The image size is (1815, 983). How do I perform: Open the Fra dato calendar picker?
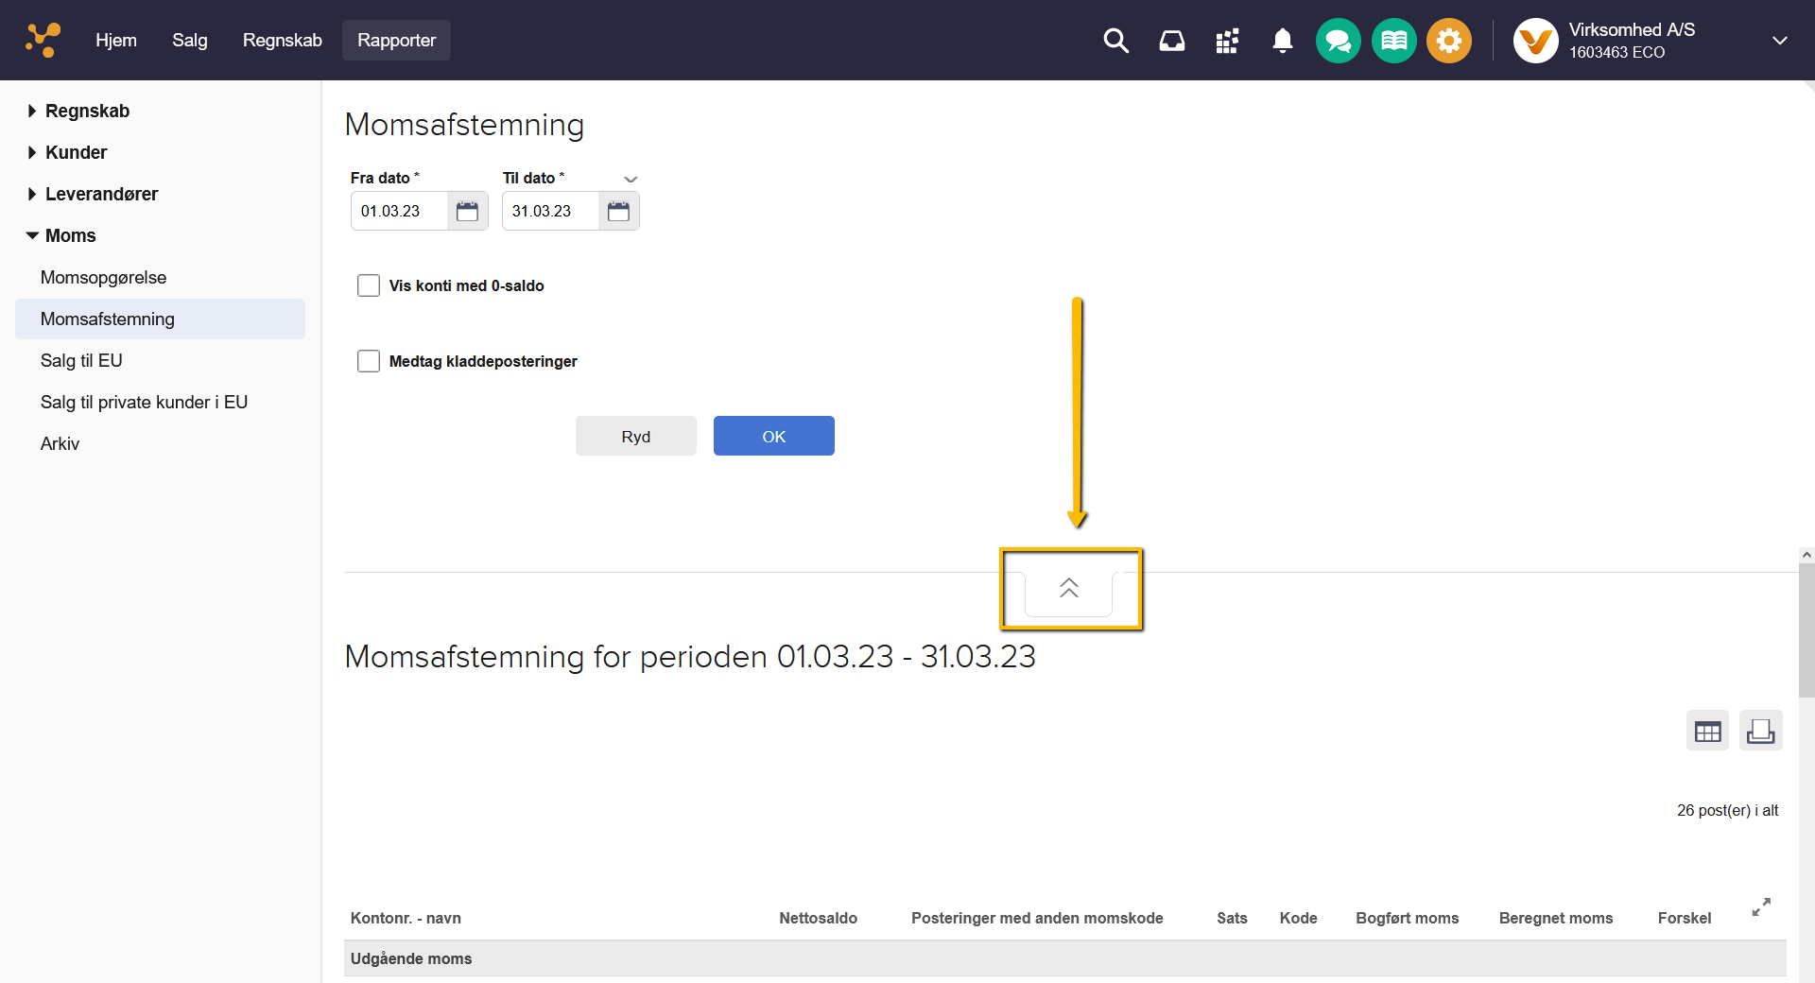(x=467, y=211)
